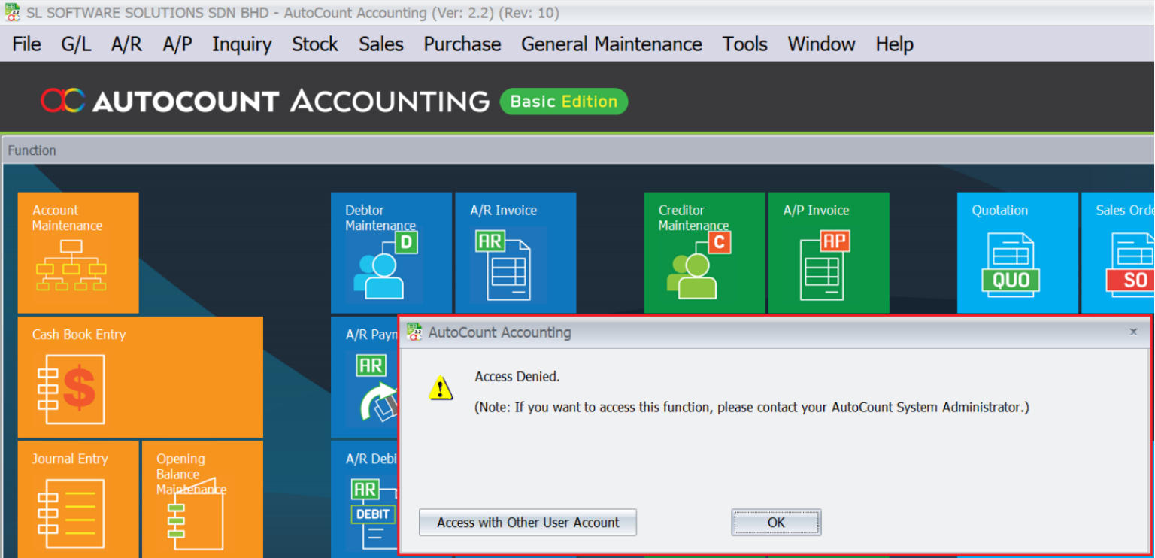Open the Tools menu
The image size is (1155, 558).
point(745,44)
